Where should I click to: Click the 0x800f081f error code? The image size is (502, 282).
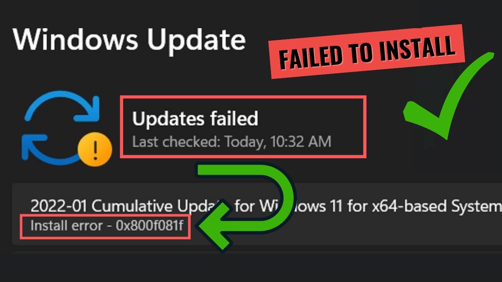point(150,226)
